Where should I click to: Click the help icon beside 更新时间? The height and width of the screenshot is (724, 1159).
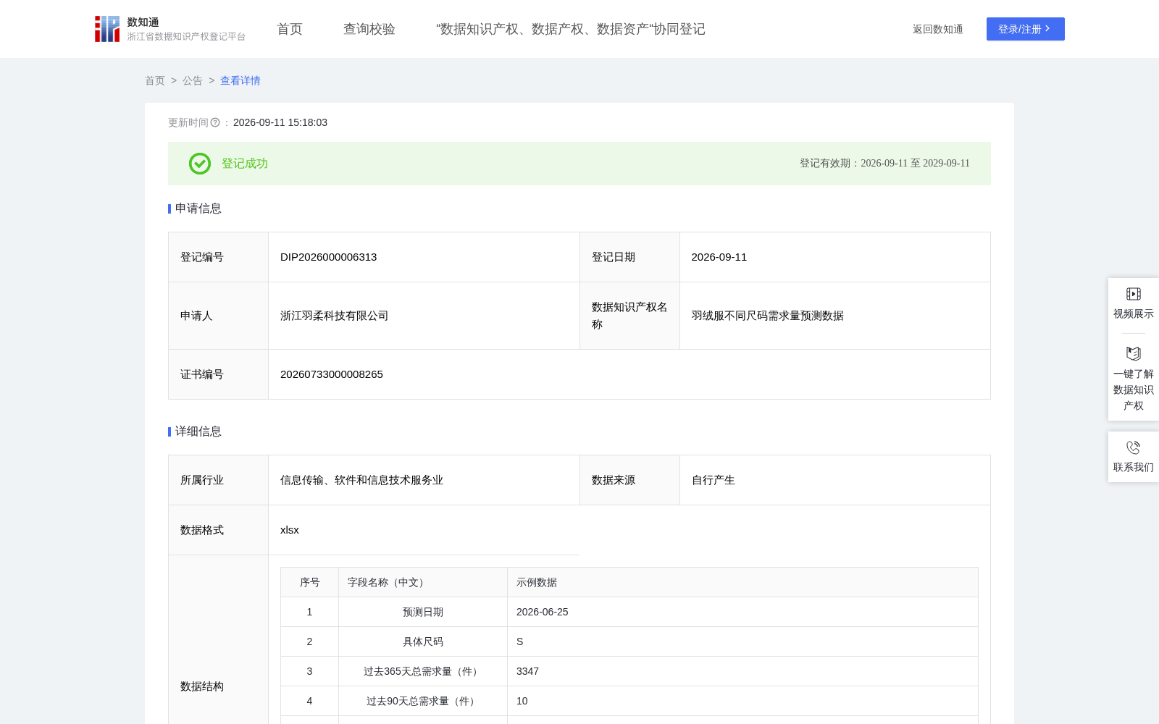click(215, 123)
